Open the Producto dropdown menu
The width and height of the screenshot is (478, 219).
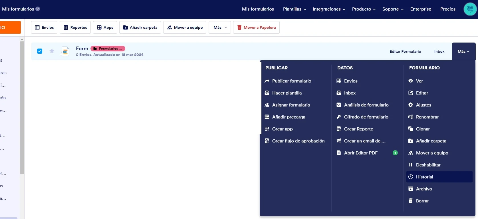pyautogui.click(x=364, y=9)
